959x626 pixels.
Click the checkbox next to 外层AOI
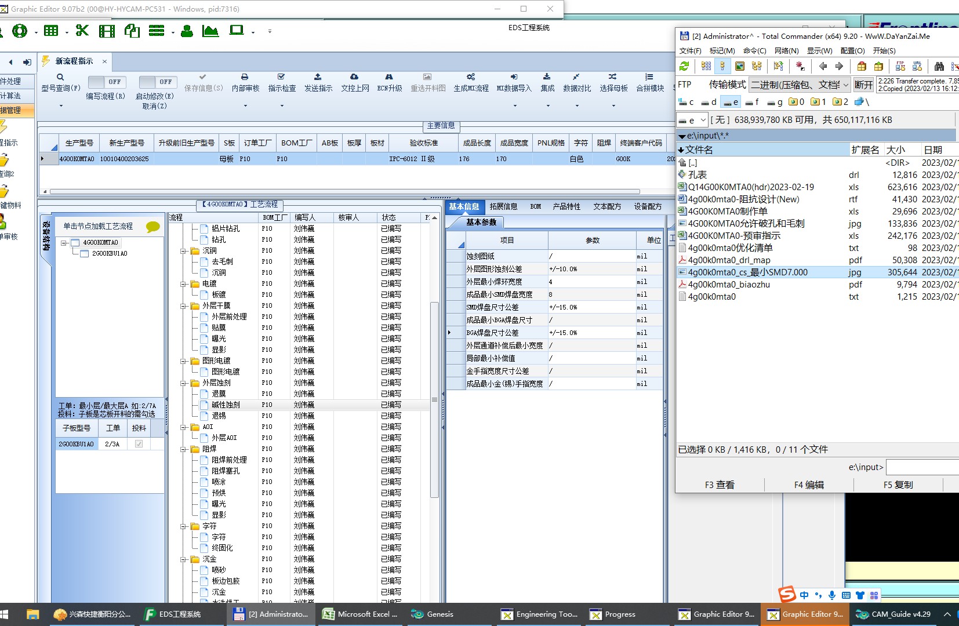click(204, 438)
